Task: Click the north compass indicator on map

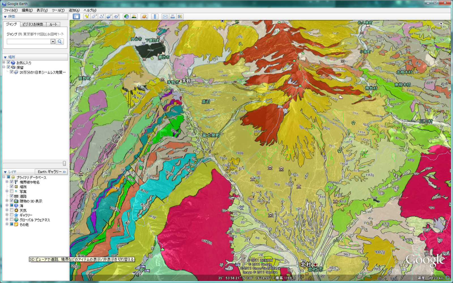Action: [441, 24]
